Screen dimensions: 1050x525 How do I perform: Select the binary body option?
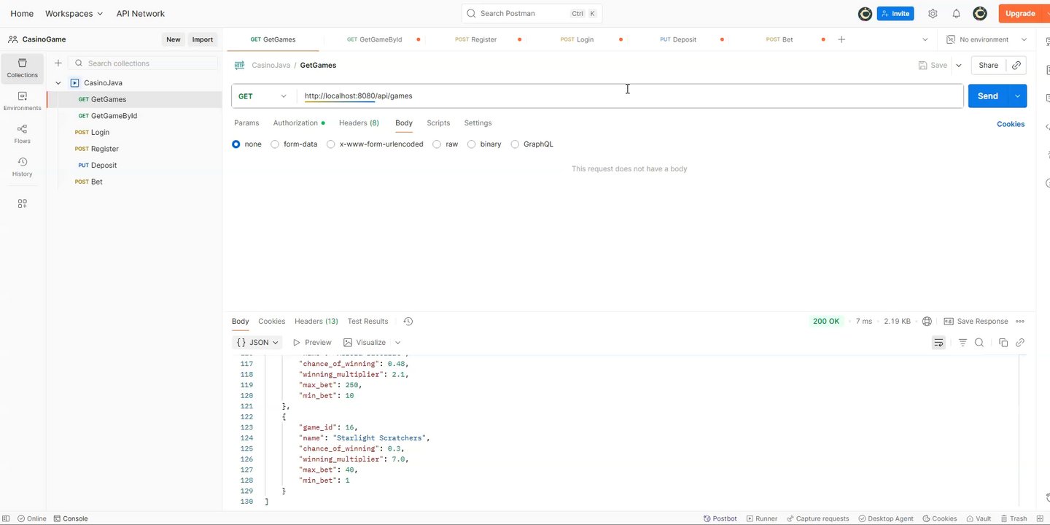point(472,144)
